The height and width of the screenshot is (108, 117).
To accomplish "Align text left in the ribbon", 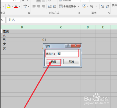I will [x=34, y=6].
